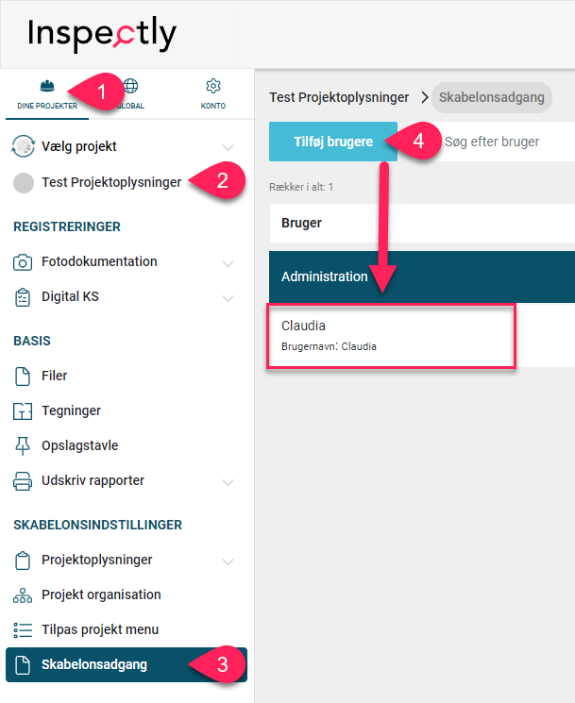Open the Filer document icon

23,377
